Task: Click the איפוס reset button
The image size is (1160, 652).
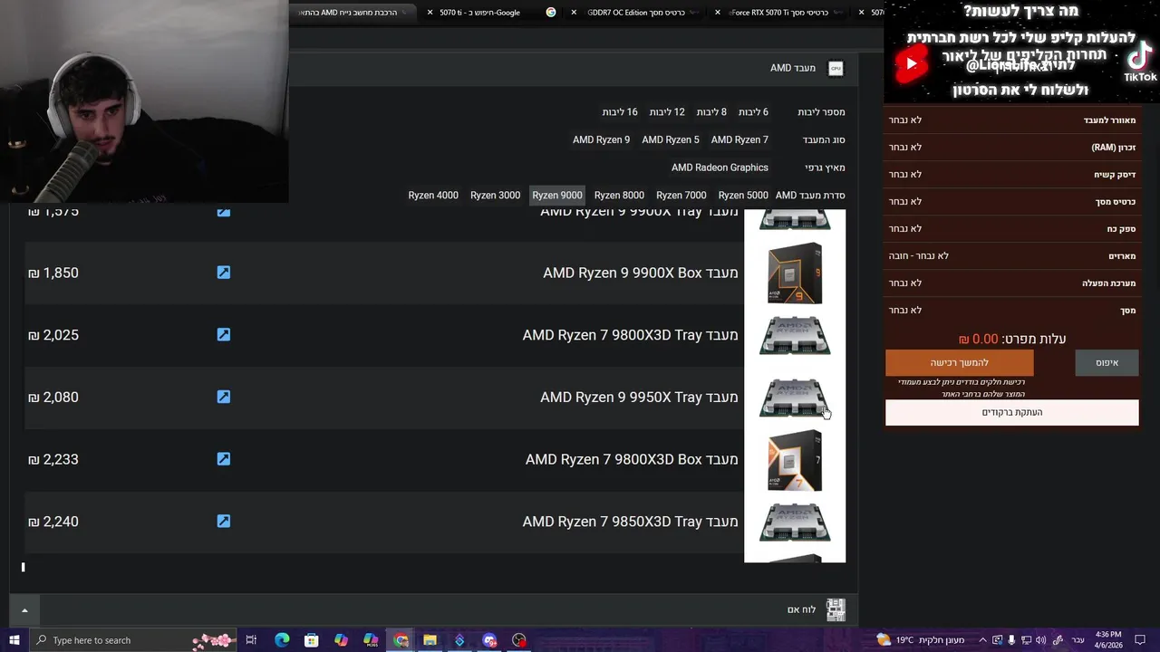Action: coord(1107,363)
